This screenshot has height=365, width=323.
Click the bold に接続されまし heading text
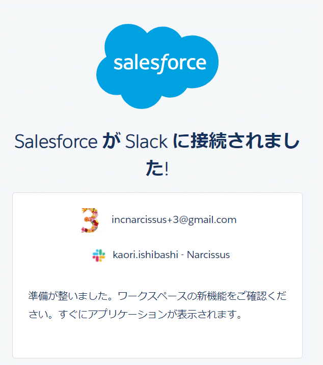235,141
